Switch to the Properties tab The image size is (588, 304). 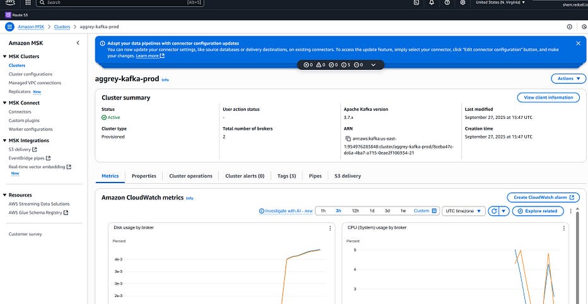[x=144, y=176]
